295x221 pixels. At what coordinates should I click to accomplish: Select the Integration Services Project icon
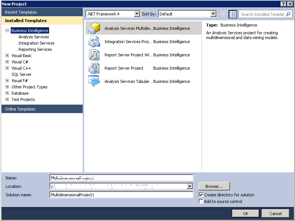(x=94, y=42)
